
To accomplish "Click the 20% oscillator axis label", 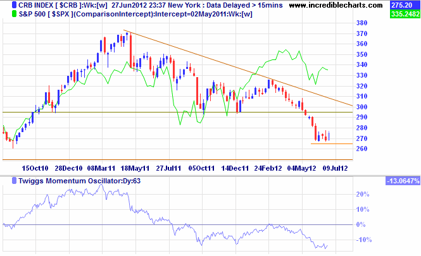I will pyautogui.click(x=363, y=194).
